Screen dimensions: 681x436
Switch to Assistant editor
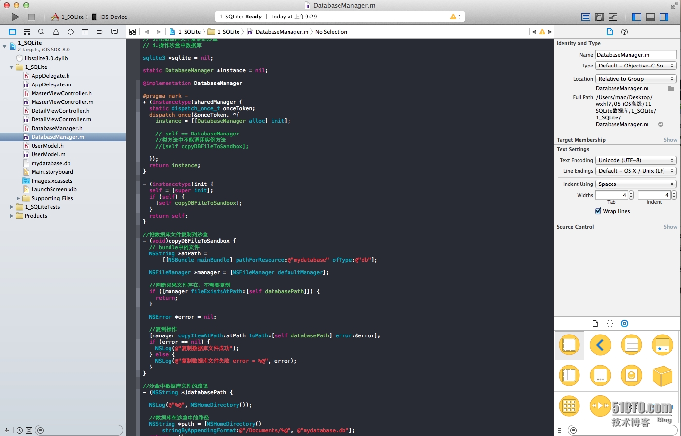click(x=599, y=17)
